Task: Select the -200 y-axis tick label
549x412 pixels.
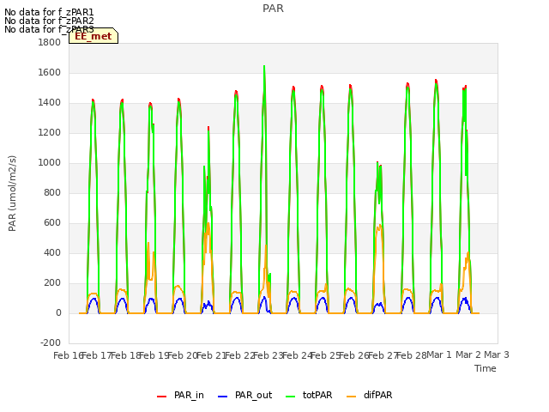Action: pos(51,342)
